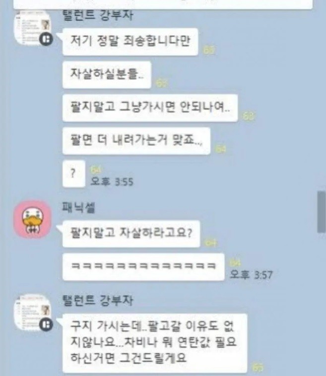The height and width of the screenshot is (376, 326).
Task: Click the '팔지말고 그냥가시면 안되나여..' message
Action: tap(150, 108)
